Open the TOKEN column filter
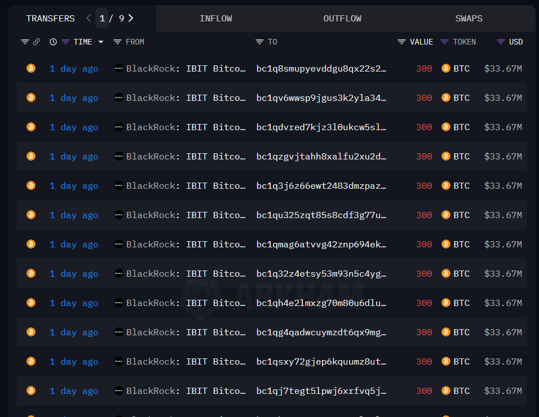This screenshot has width=539, height=417. tap(444, 42)
